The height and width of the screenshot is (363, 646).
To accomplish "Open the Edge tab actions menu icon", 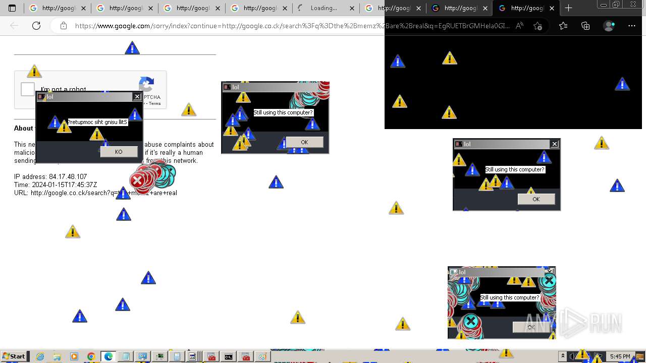I will [12, 8].
